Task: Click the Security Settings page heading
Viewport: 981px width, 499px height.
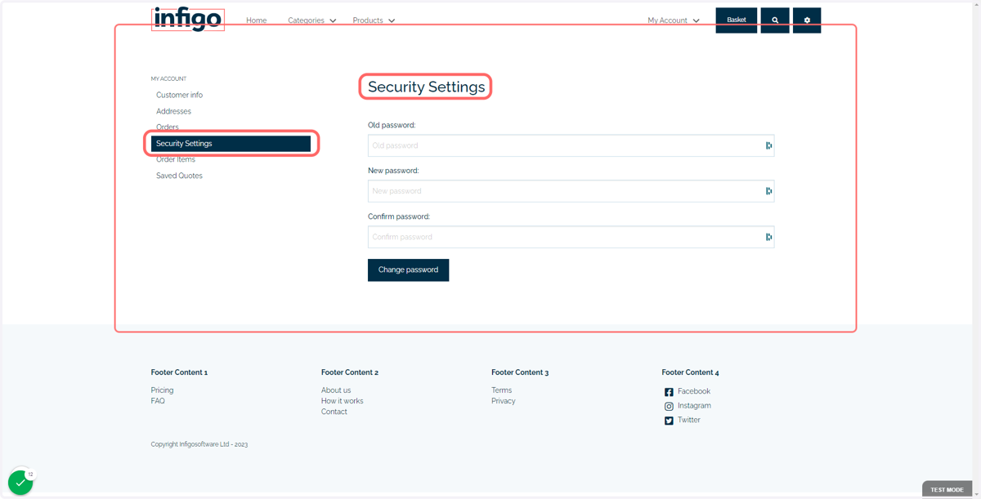Action: (426, 87)
